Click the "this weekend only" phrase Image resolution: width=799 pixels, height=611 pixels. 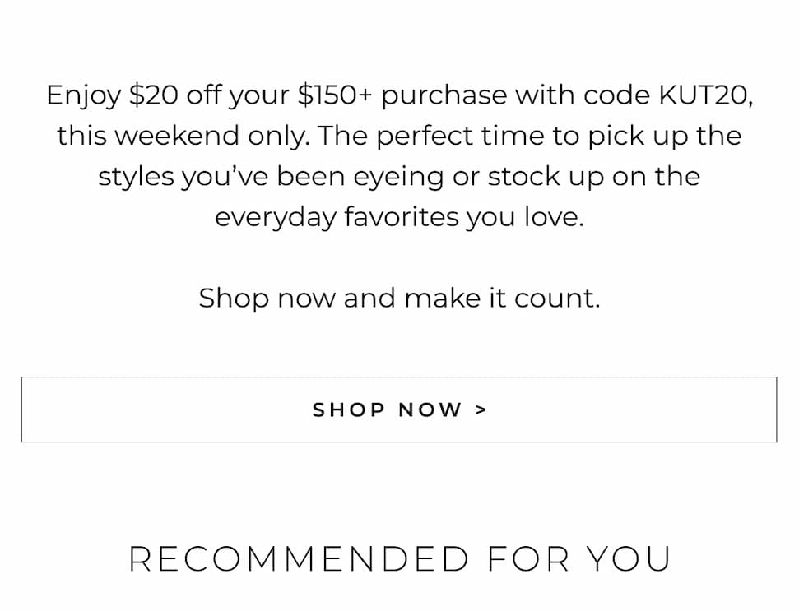coord(183,136)
